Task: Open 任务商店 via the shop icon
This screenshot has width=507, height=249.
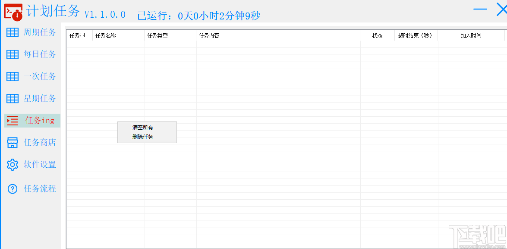Action: pos(12,142)
